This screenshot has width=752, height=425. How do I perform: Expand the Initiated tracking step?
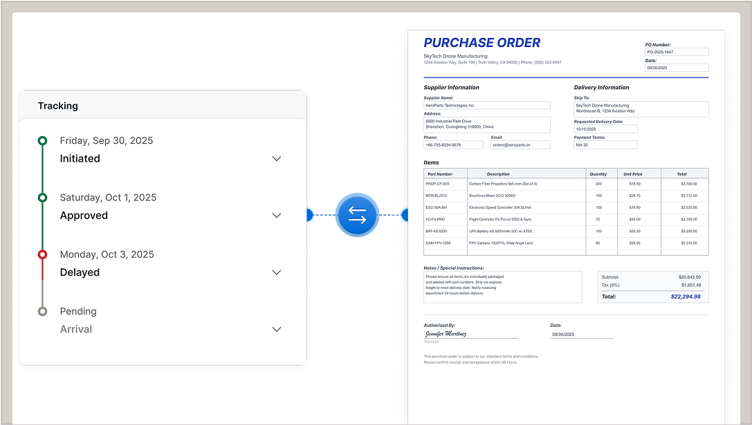tap(277, 158)
